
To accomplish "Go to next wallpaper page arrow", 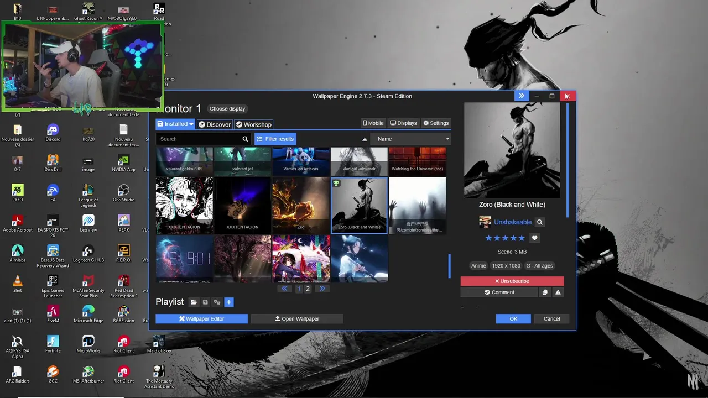I will (x=322, y=289).
